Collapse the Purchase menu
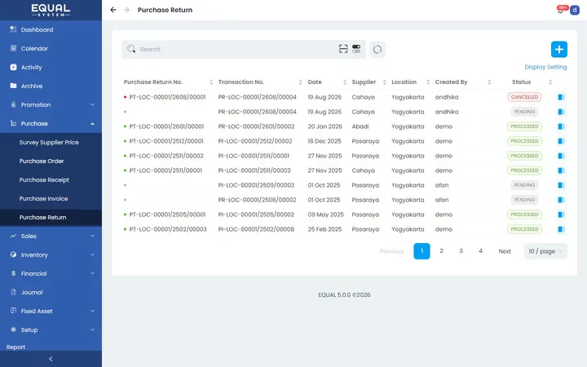587x367 pixels. (51, 124)
